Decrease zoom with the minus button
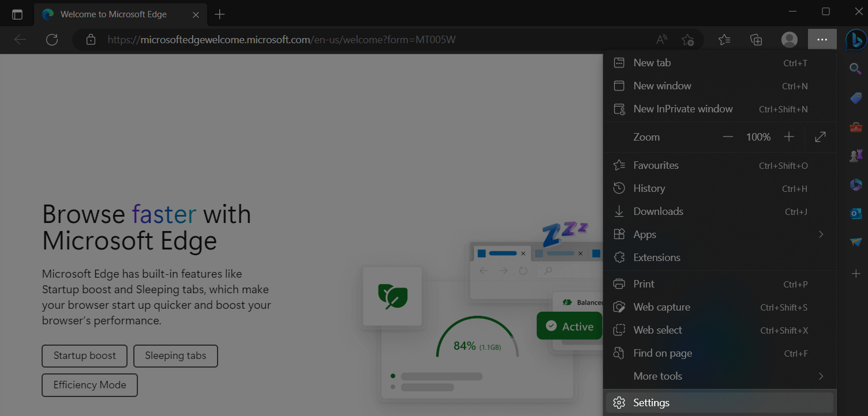This screenshot has width=868, height=416. pos(728,137)
